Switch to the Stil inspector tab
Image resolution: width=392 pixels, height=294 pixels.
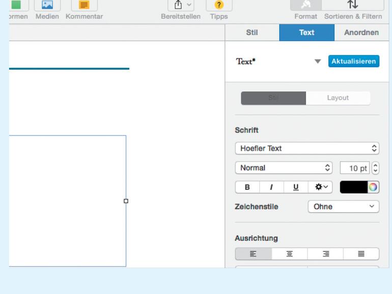click(252, 33)
